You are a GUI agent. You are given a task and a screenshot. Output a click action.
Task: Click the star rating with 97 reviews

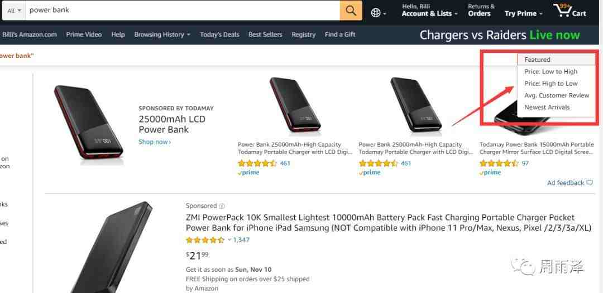499,163
